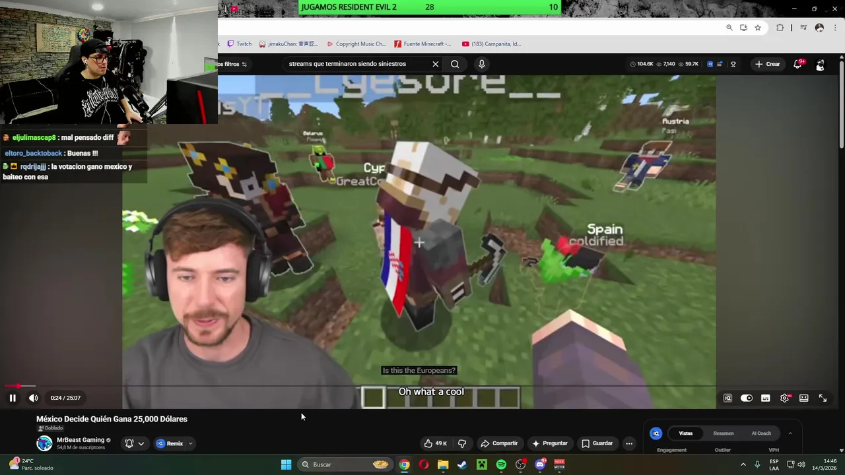Image resolution: width=845 pixels, height=475 pixels.
Task: Open the MrBeast Gaming channel avatar
Action: pos(44,443)
